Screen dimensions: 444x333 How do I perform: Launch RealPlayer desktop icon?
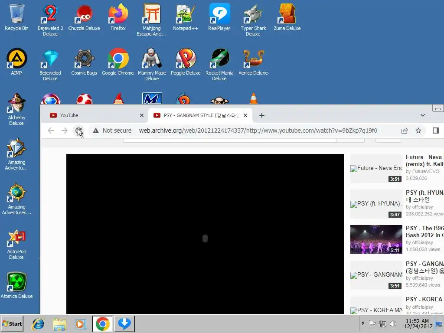(219, 17)
